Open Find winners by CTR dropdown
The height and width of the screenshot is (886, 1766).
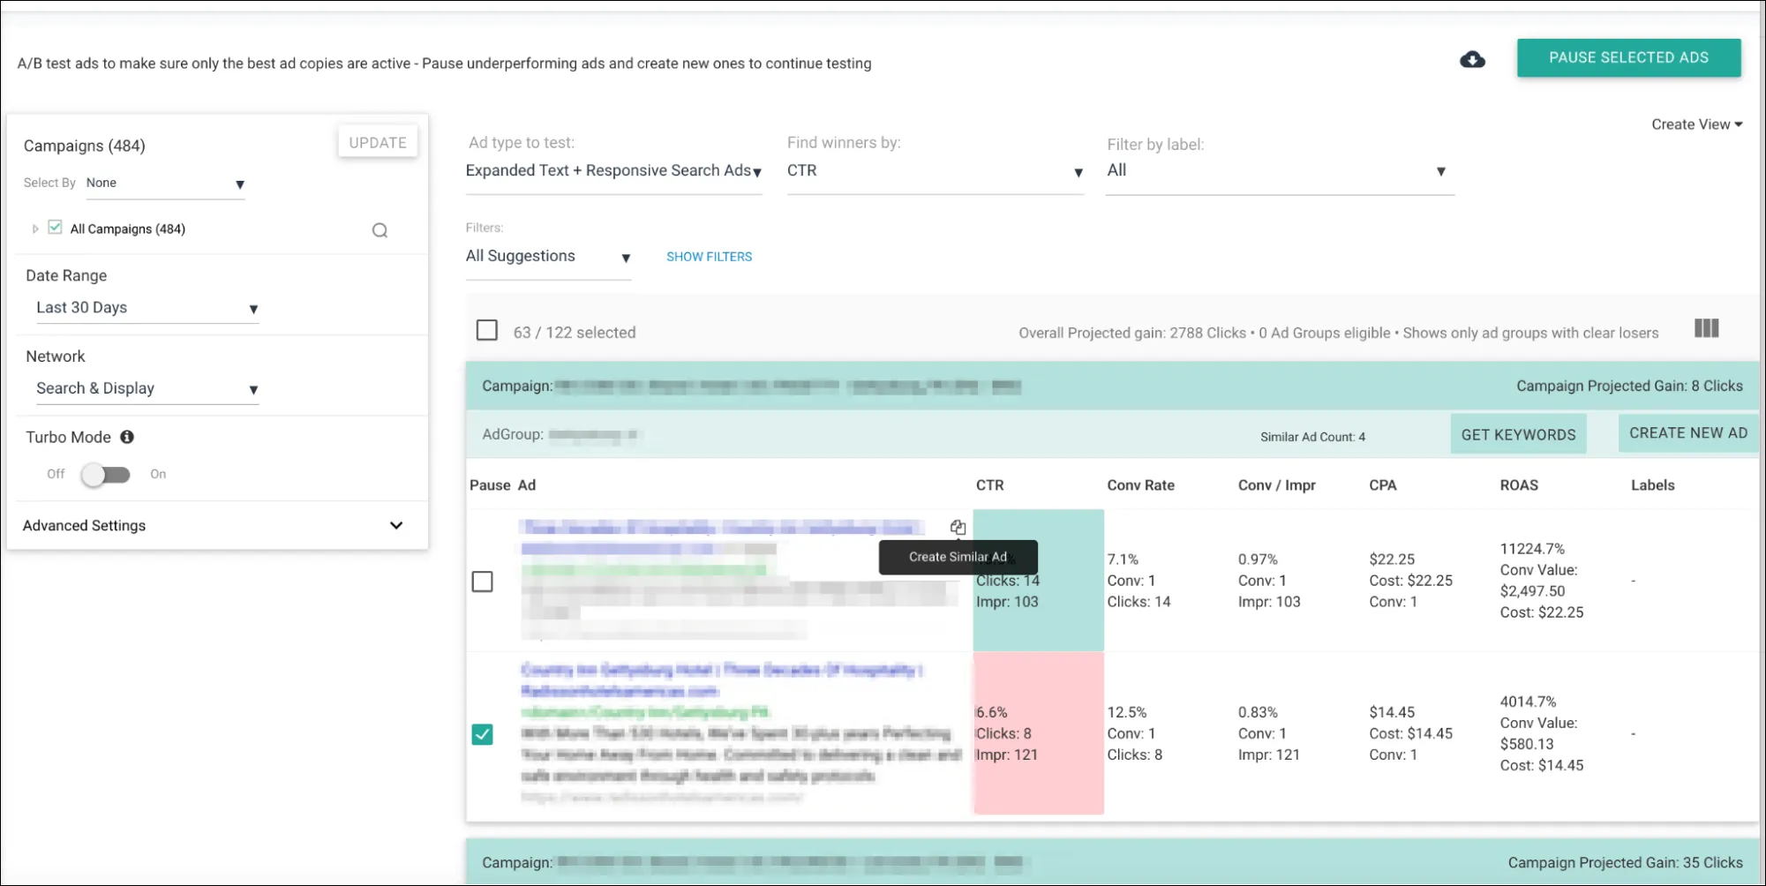point(935,171)
